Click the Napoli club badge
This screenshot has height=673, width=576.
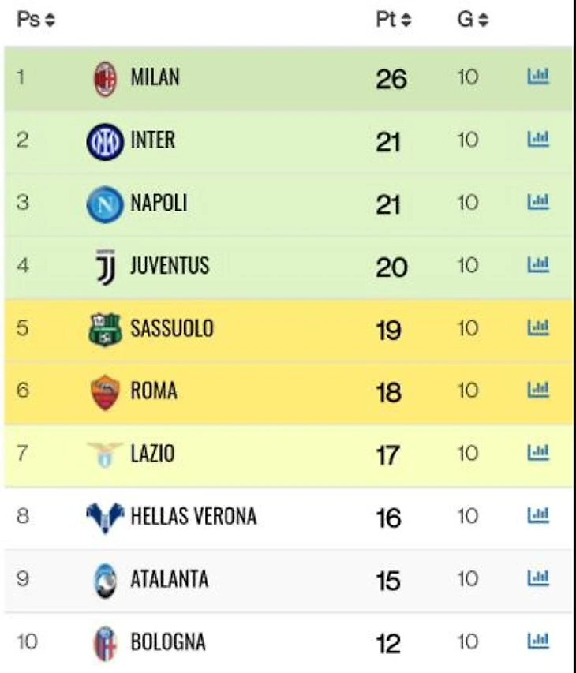[x=105, y=204]
